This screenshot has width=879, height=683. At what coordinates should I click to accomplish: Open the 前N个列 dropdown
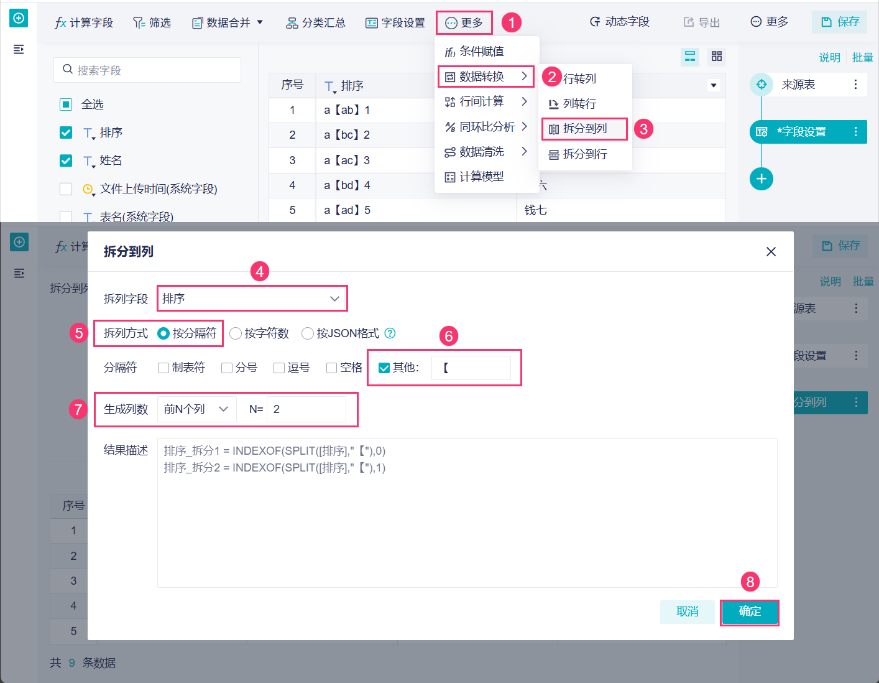(x=196, y=409)
